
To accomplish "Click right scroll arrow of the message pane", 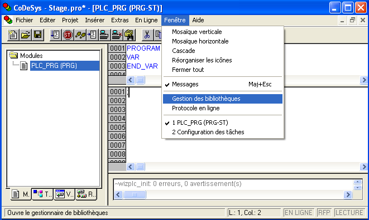I will (348, 194).
